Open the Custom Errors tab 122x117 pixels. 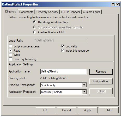tap(91, 12)
